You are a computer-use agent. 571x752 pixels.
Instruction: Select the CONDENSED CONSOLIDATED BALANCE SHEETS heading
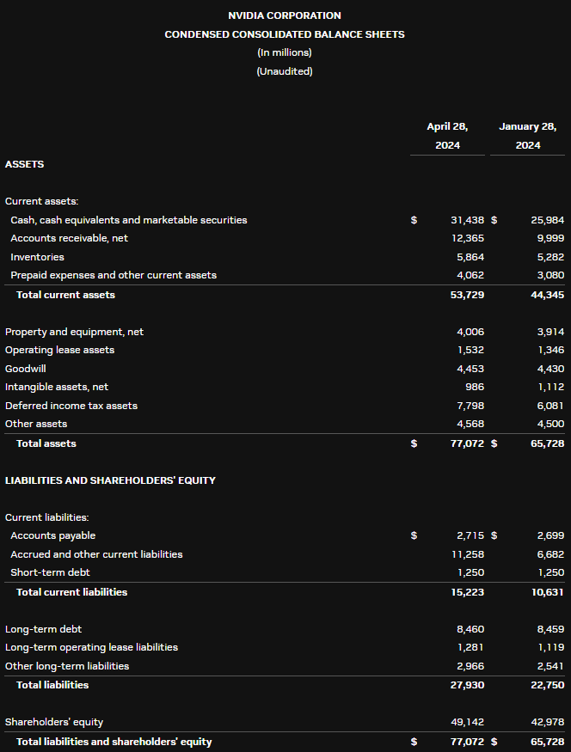(285, 34)
